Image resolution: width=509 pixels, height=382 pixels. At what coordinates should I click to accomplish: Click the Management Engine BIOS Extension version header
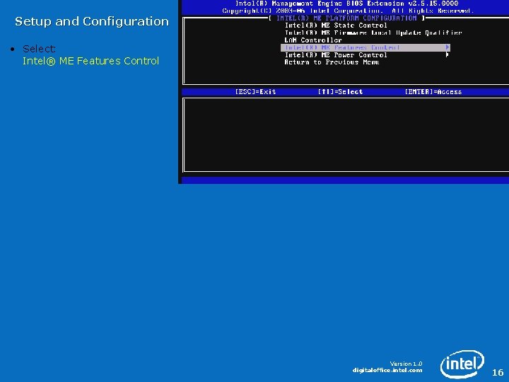(346, 4)
